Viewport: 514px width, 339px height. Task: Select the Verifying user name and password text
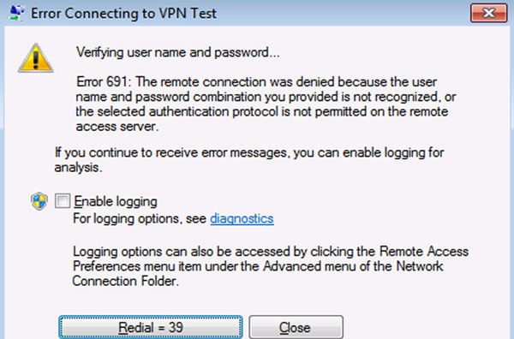tap(177, 52)
